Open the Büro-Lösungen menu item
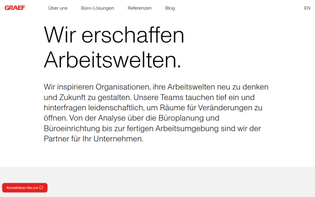 (x=98, y=8)
